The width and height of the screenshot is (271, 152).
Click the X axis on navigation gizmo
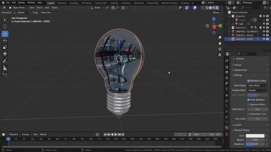pos(214,27)
